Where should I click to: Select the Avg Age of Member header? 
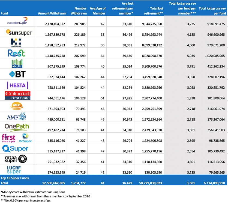98,11
